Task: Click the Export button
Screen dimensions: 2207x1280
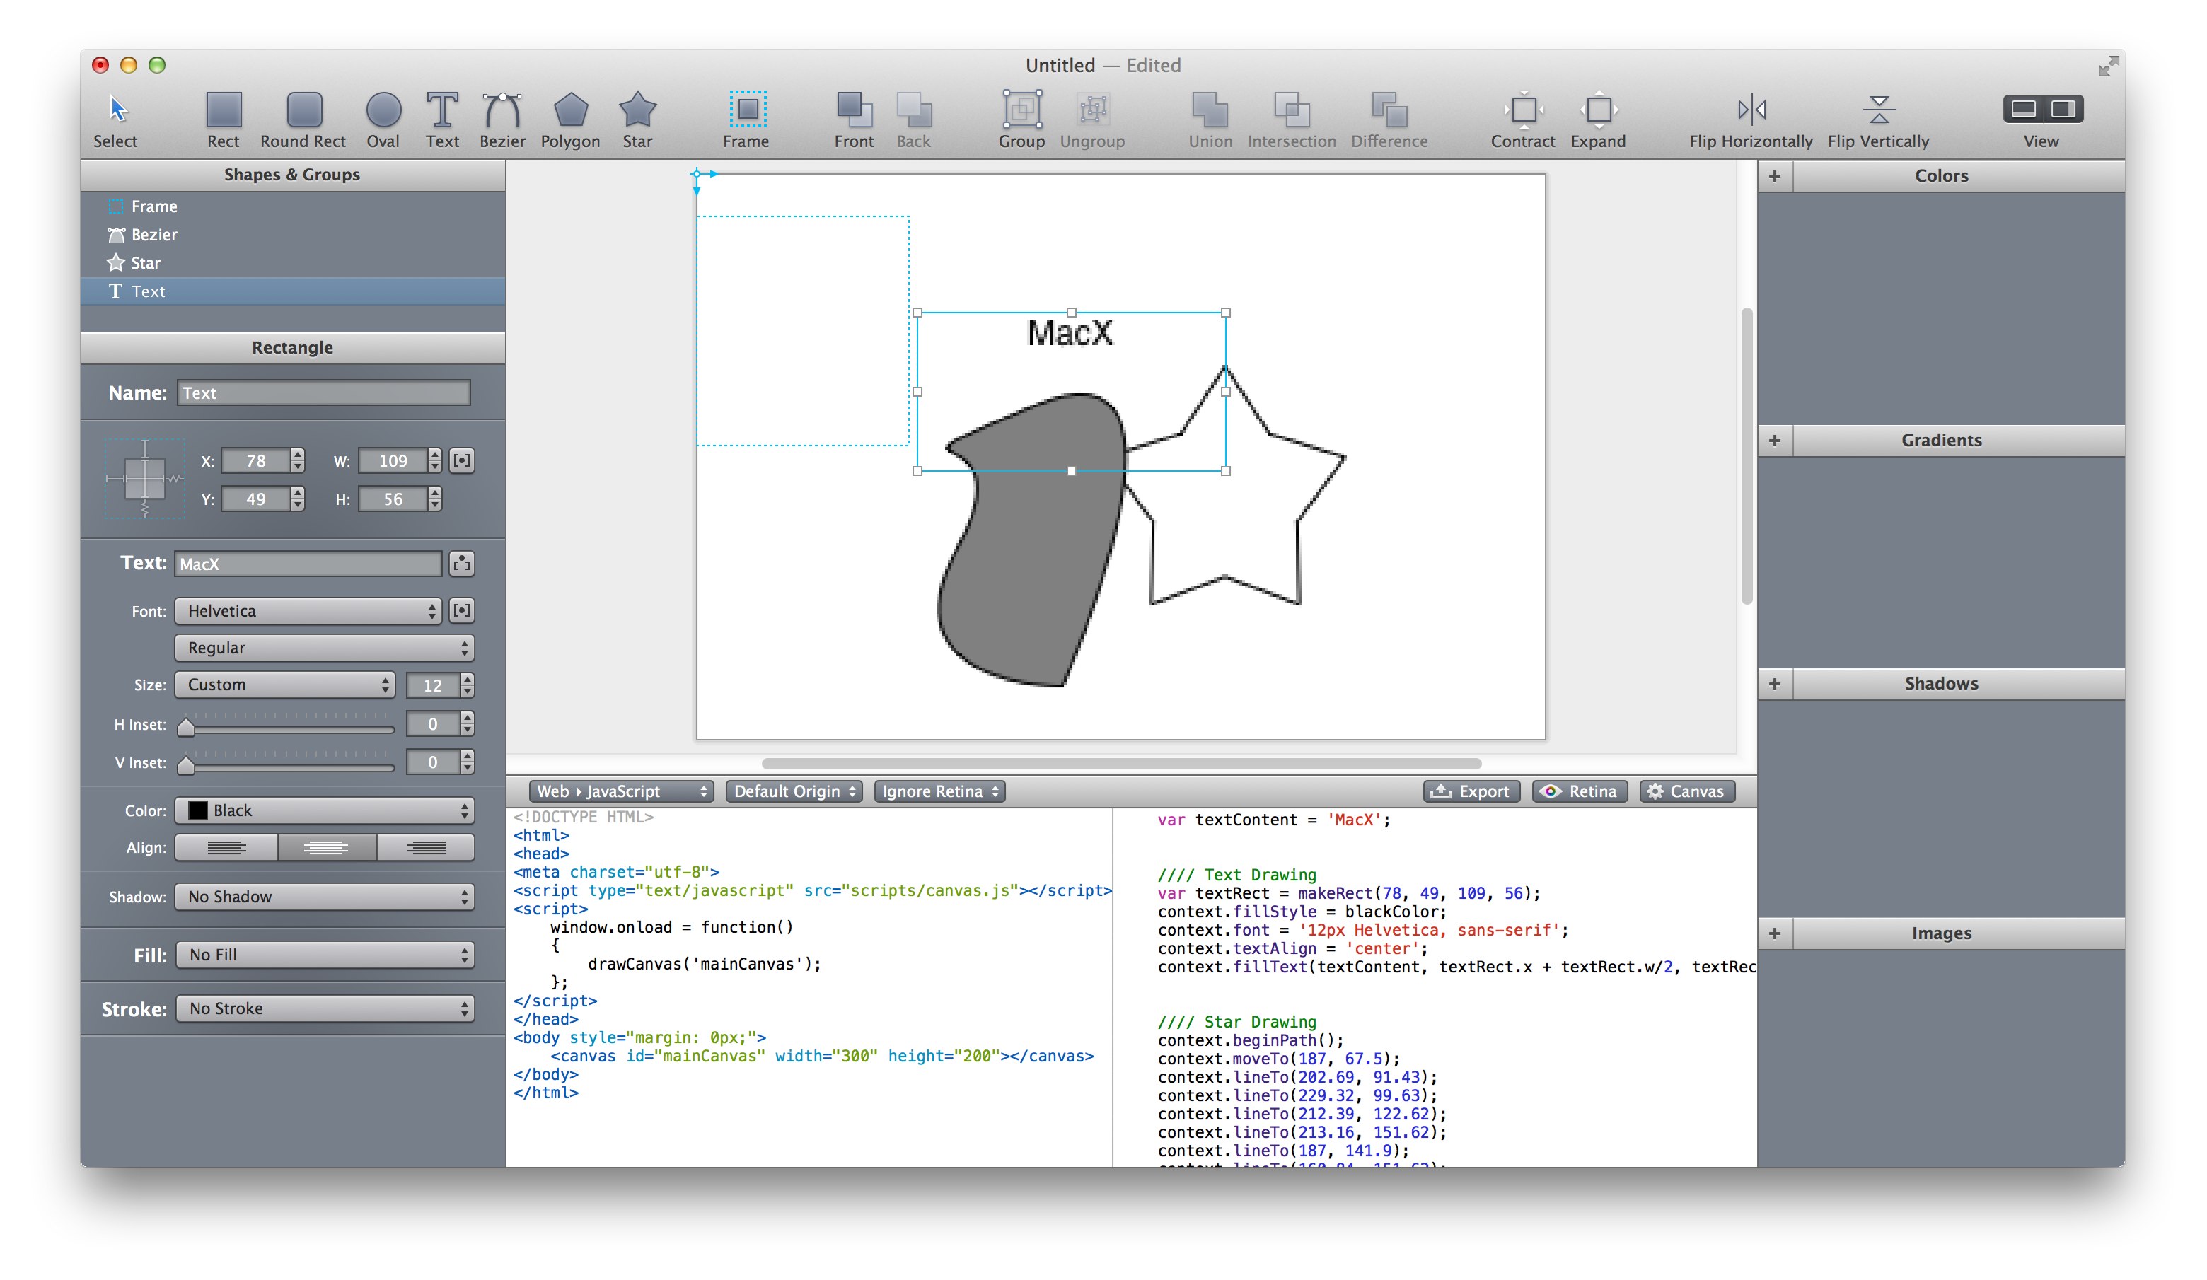Action: [1471, 791]
